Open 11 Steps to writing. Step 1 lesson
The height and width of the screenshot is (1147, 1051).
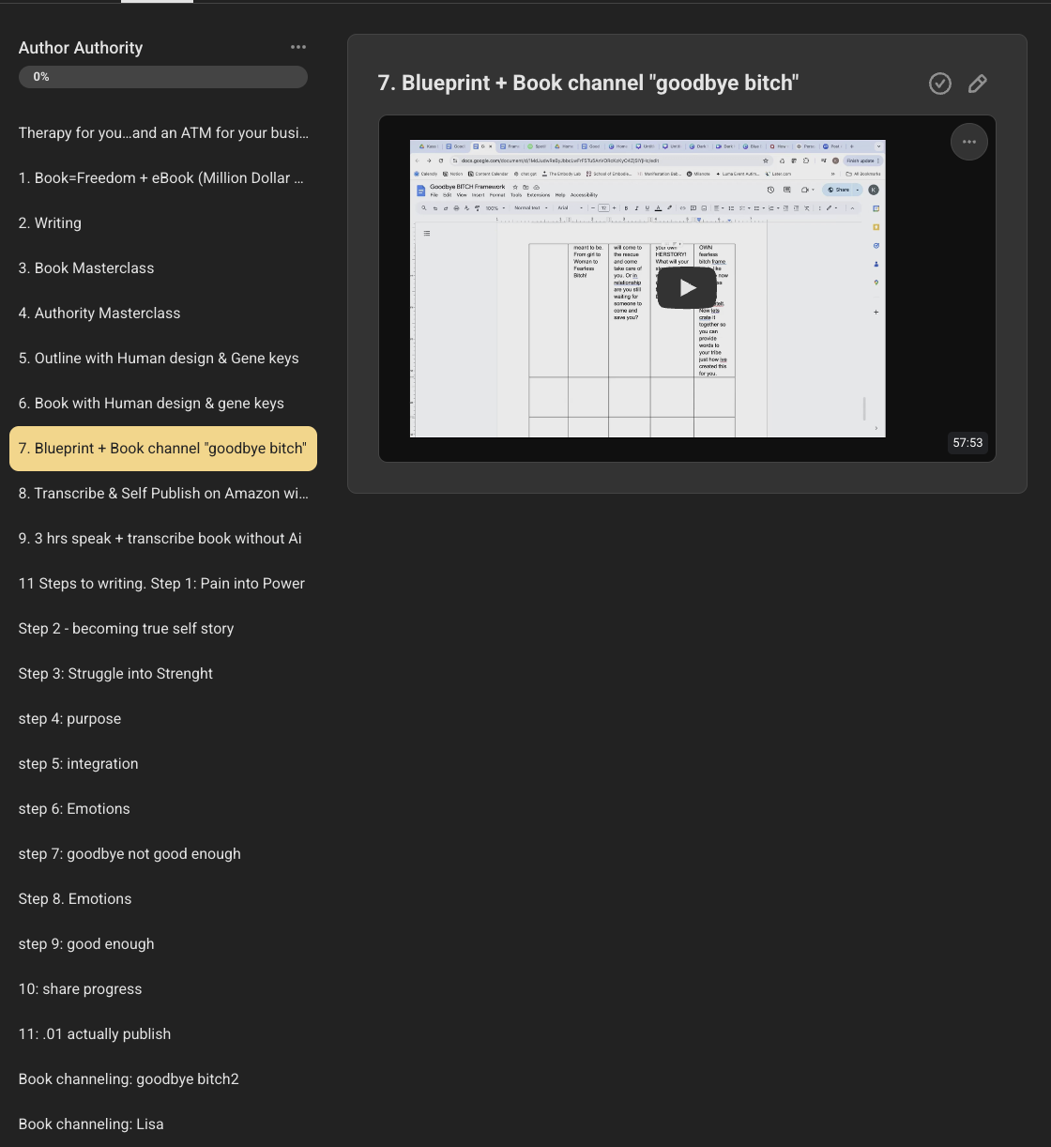click(163, 584)
